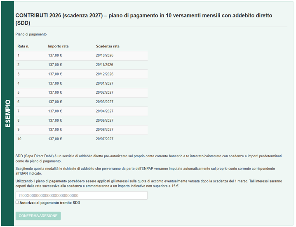
Task: Click the due date 20/05/2027
Action: click(x=105, y=121)
